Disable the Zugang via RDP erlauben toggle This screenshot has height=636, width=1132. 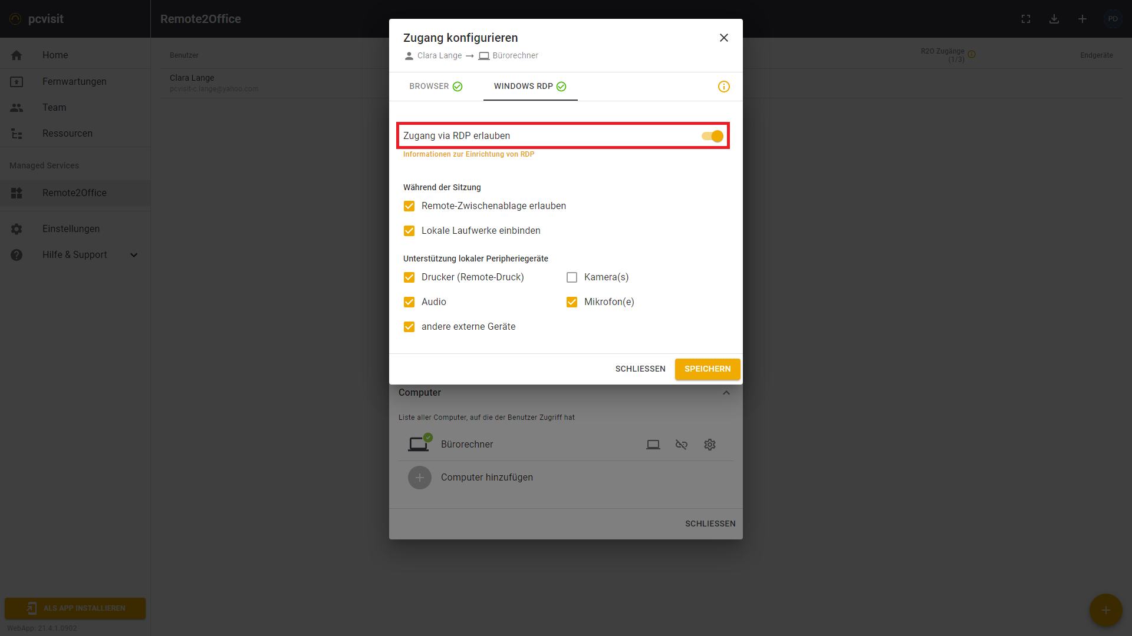(712, 136)
